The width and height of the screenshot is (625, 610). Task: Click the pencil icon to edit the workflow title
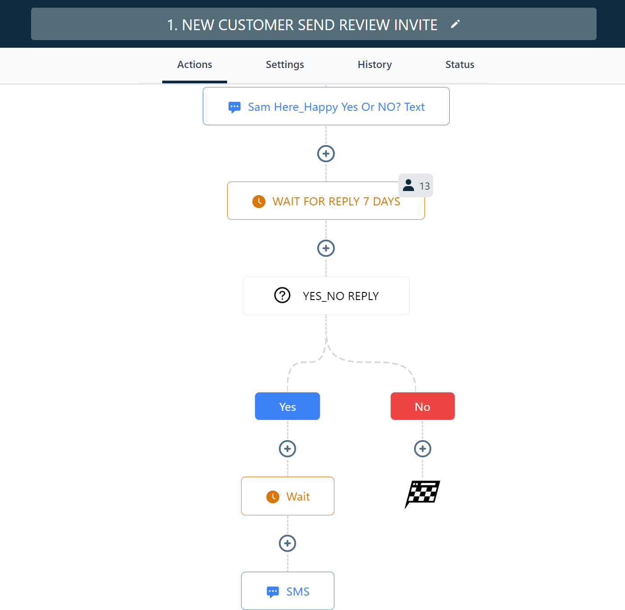[x=455, y=24]
